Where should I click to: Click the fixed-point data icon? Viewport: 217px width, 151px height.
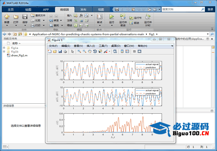click(86, 15)
